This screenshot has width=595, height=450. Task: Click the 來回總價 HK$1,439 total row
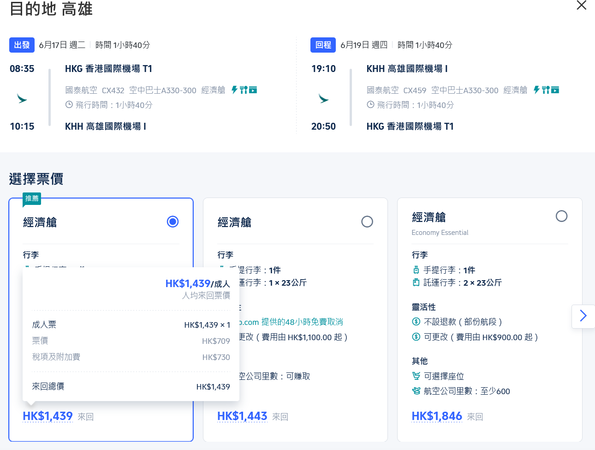tap(131, 387)
